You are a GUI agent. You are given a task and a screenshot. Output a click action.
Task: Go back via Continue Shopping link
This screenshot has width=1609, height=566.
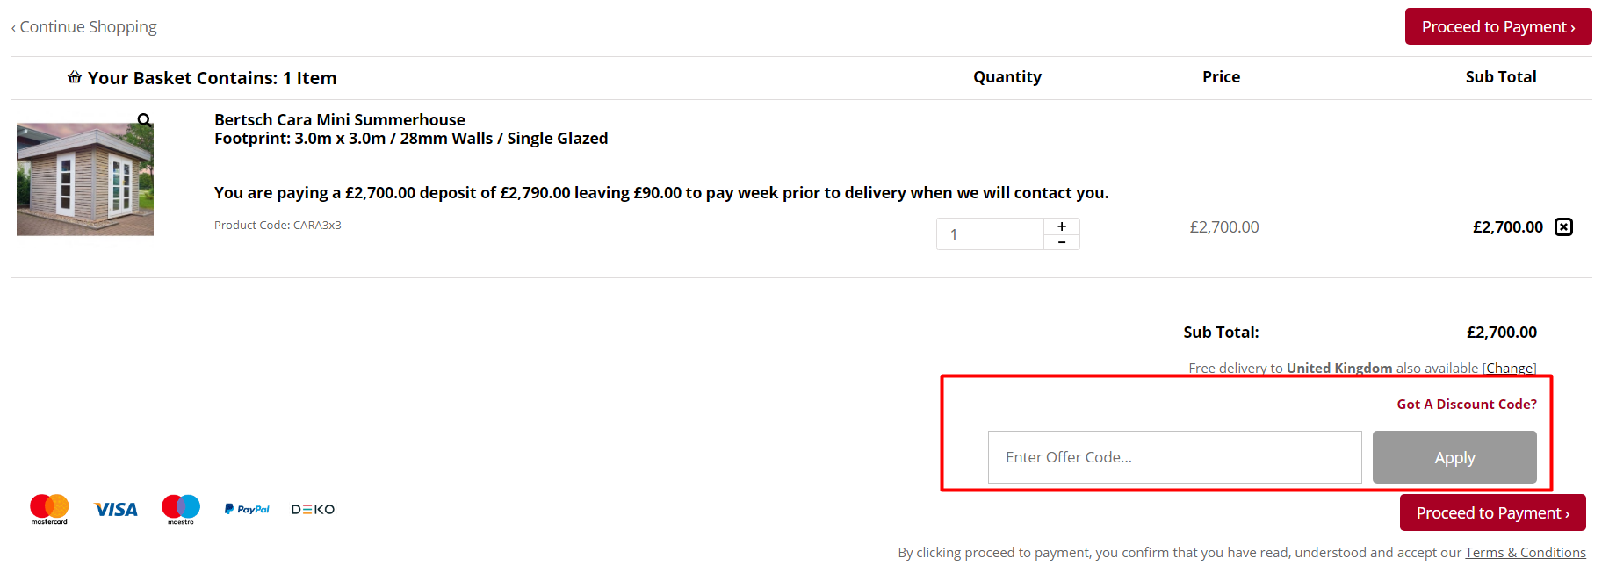(x=84, y=27)
